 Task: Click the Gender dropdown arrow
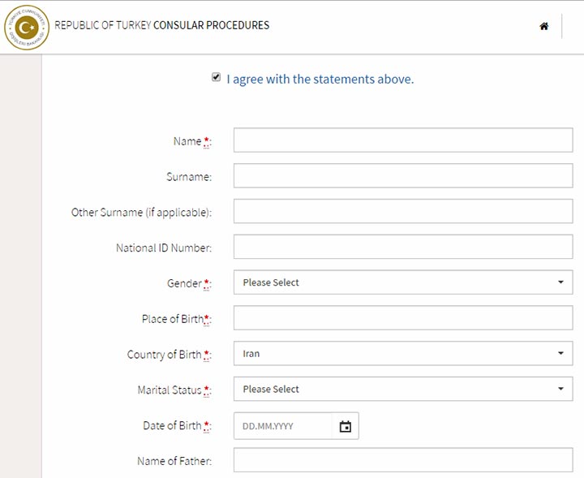click(x=560, y=282)
